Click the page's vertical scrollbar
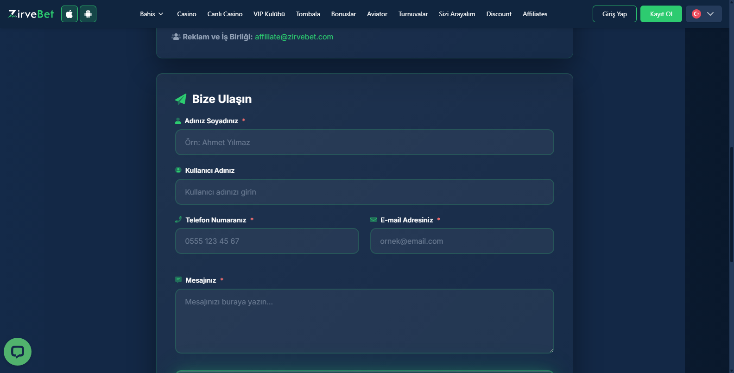 (732, 204)
